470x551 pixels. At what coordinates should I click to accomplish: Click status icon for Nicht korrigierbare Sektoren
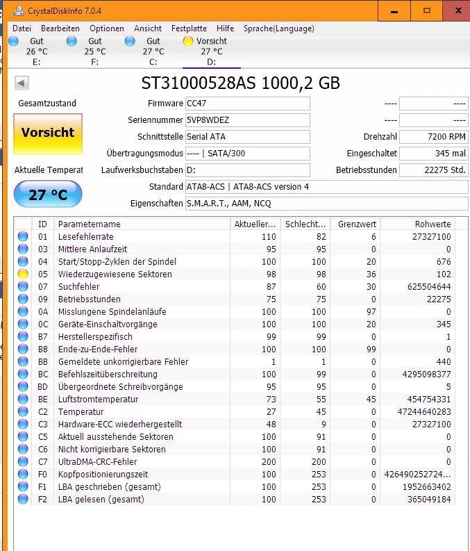23,449
